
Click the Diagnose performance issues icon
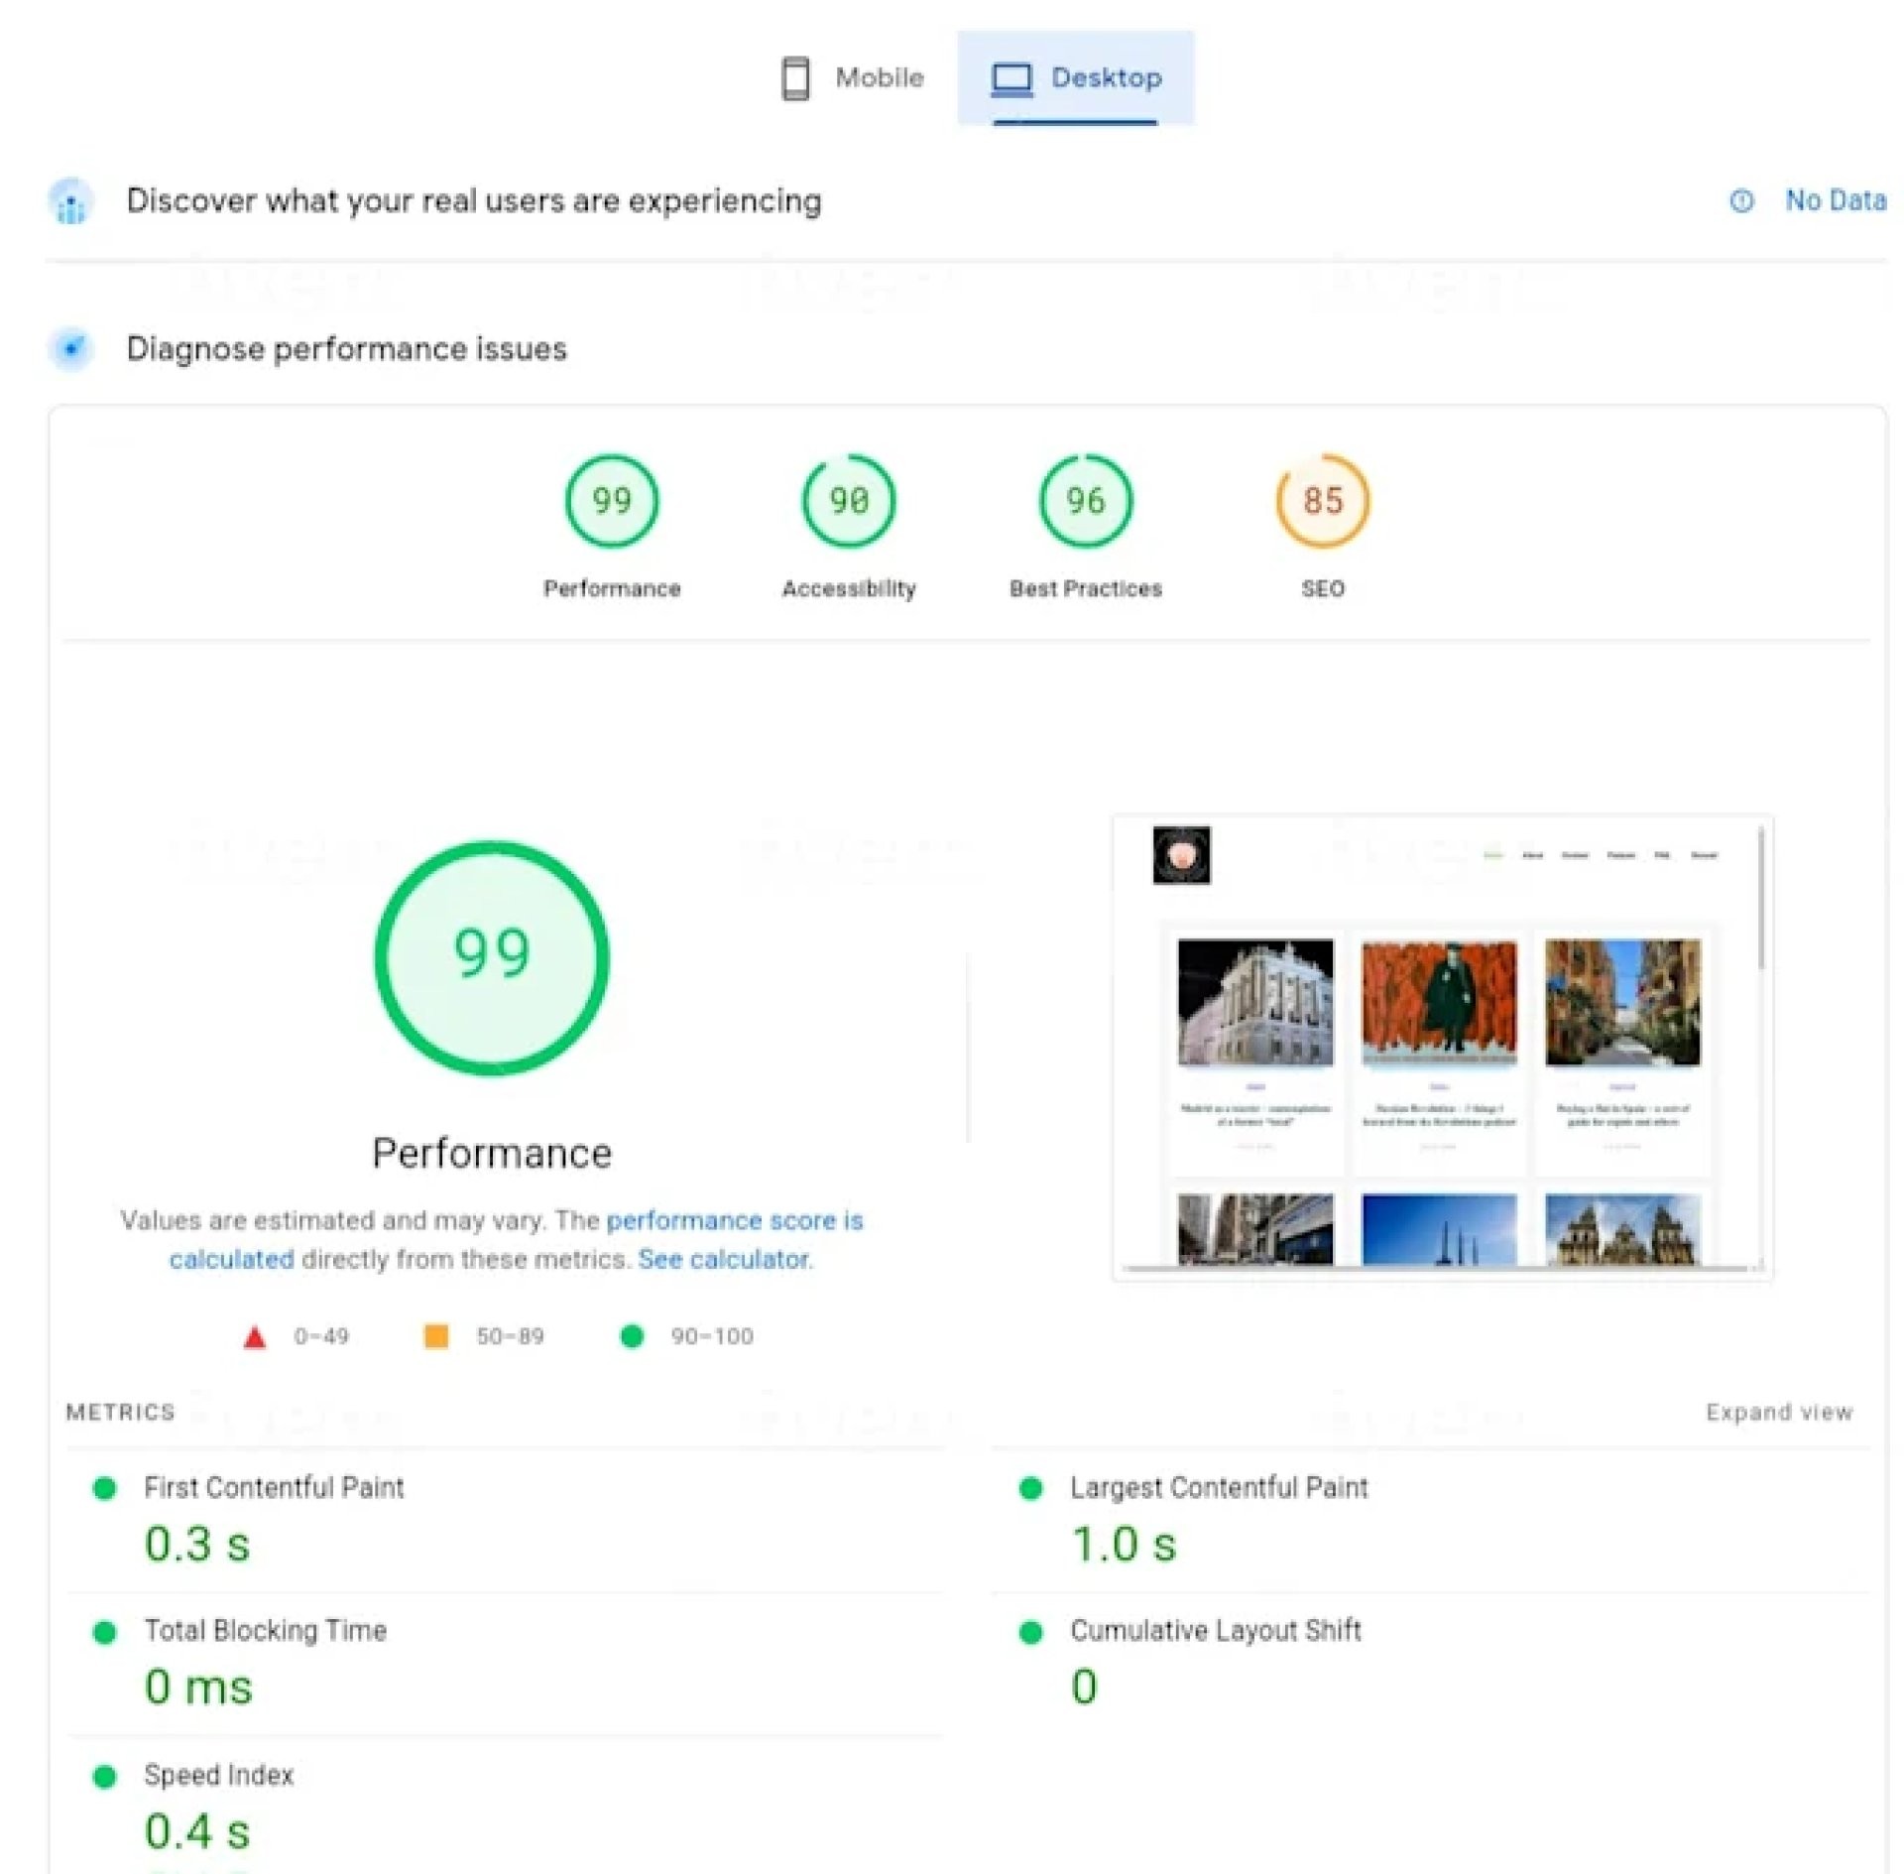tap(71, 349)
